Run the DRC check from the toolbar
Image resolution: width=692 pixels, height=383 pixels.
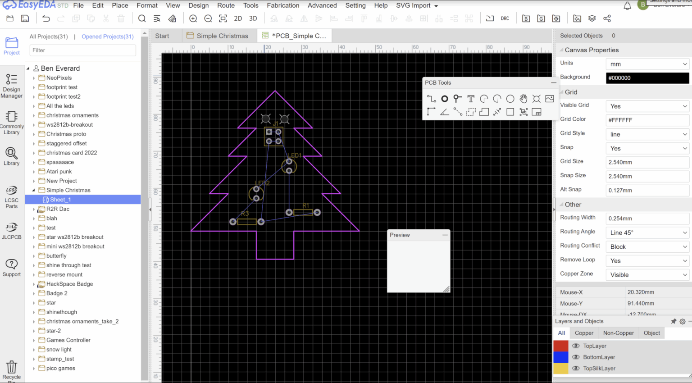tap(505, 18)
